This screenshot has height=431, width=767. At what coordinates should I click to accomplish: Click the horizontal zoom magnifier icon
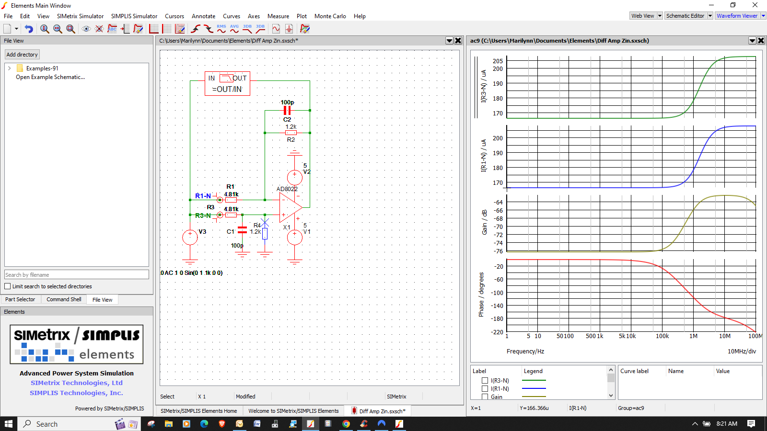point(58,29)
